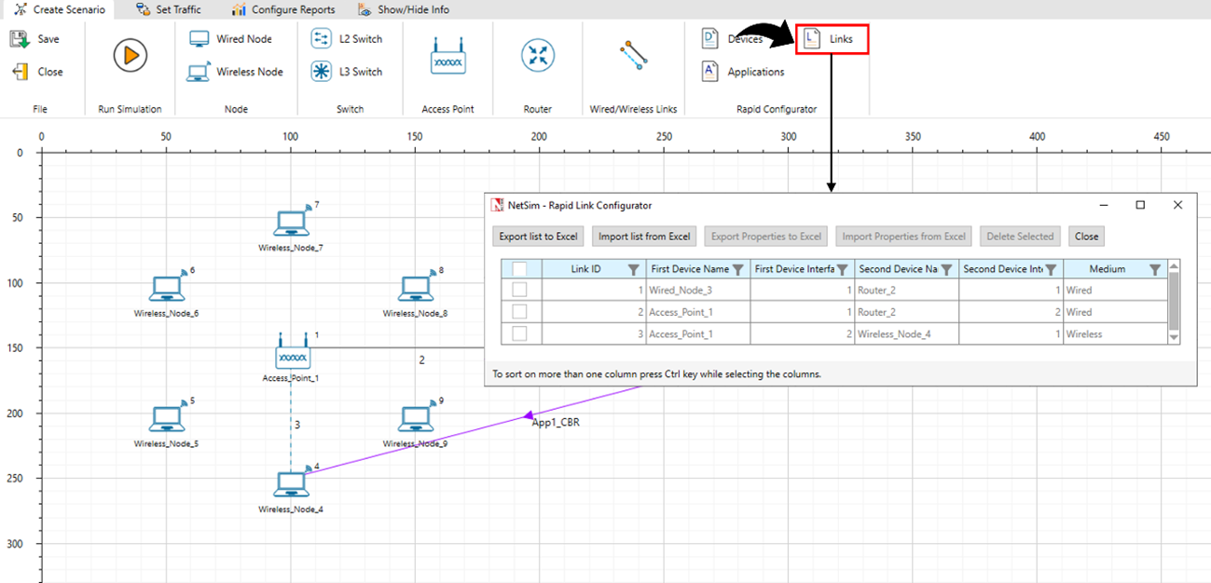1211x583 pixels.
Task: Click link label 3 below Access_Point_1
Action: click(x=297, y=425)
